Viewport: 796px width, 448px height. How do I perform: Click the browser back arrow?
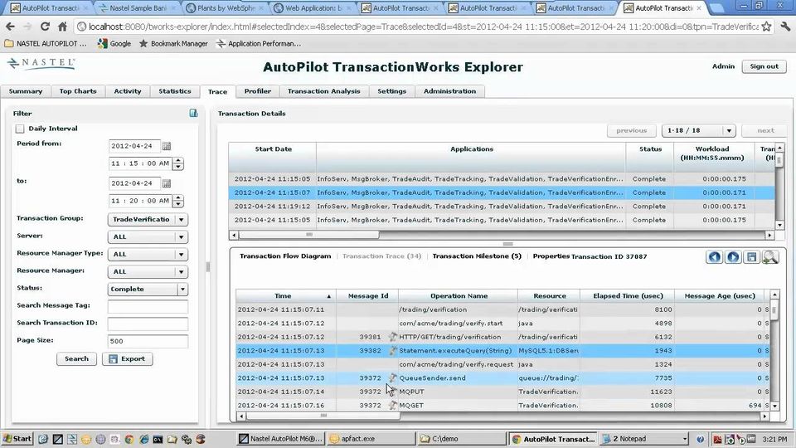(x=10, y=27)
